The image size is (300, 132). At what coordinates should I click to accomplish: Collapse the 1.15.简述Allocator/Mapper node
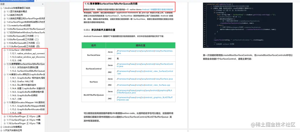pyautogui.click(x=5, y=102)
